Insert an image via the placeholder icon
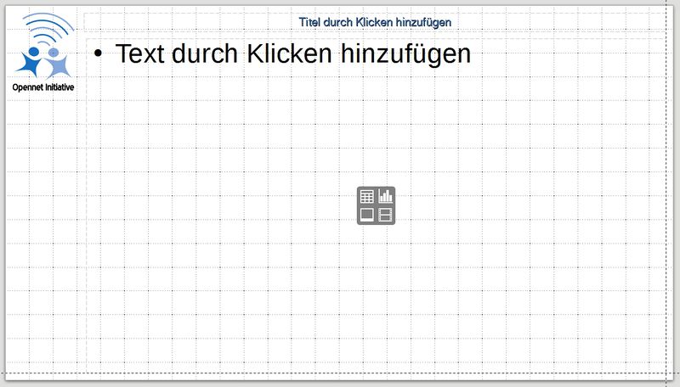The height and width of the screenshot is (387, 680). point(367,215)
